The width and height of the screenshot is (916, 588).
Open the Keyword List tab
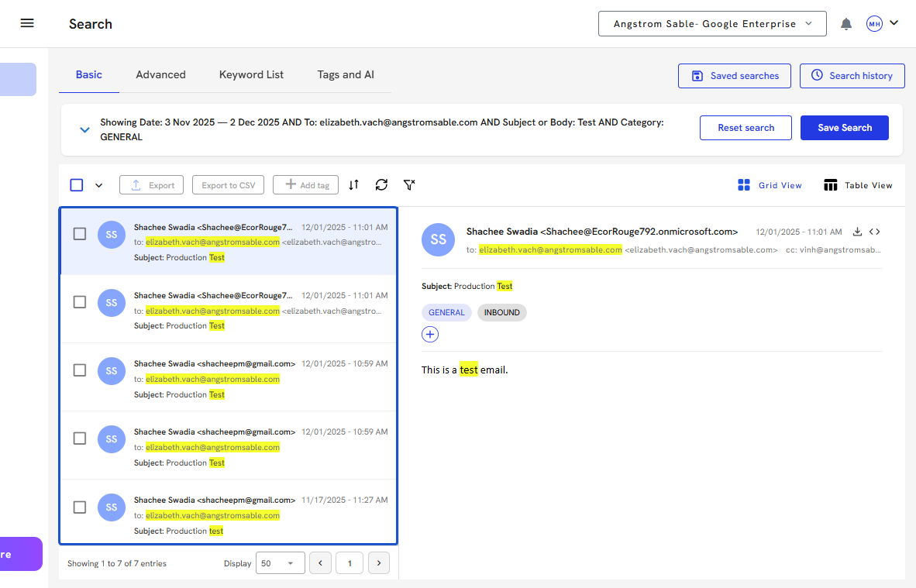point(251,75)
